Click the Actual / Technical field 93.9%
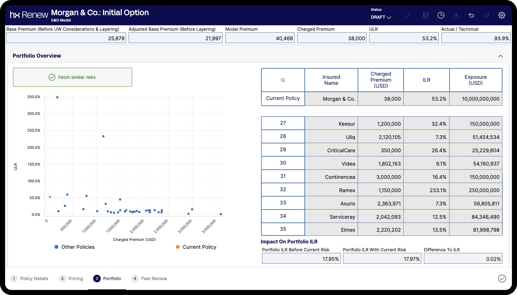517x295 pixels. tap(476, 38)
